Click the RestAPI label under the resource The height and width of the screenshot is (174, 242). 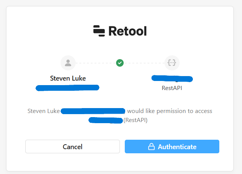click(x=172, y=88)
